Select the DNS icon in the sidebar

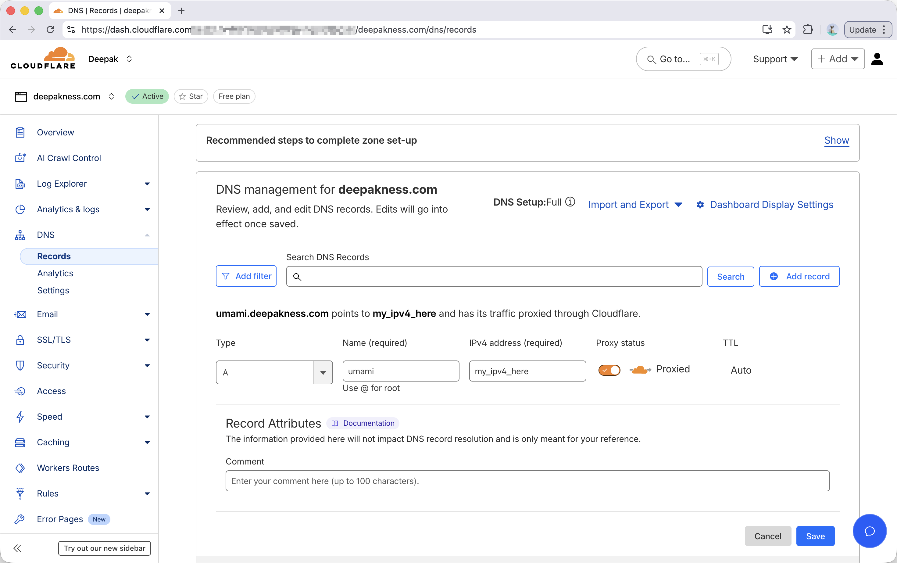pyautogui.click(x=20, y=235)
